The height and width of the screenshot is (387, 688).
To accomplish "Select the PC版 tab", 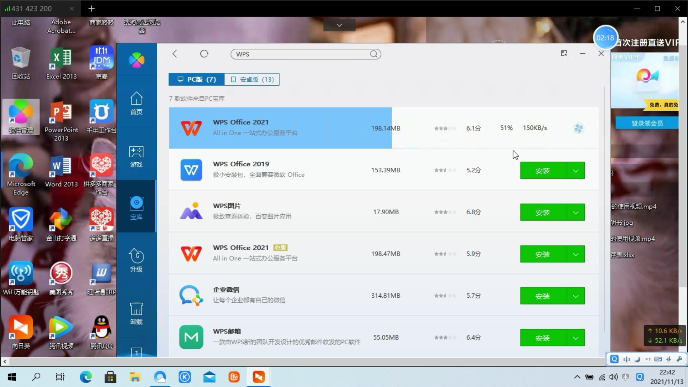I will [x=196, y=79].
